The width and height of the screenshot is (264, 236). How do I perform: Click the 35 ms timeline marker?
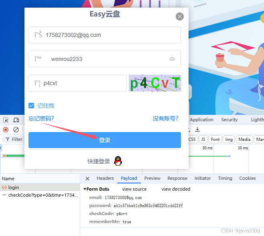click(x=243, y=148)
